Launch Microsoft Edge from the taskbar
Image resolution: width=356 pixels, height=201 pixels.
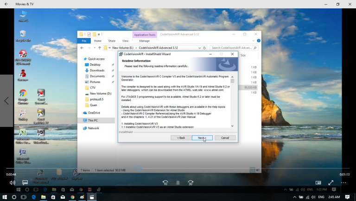[x=33, y=197]
